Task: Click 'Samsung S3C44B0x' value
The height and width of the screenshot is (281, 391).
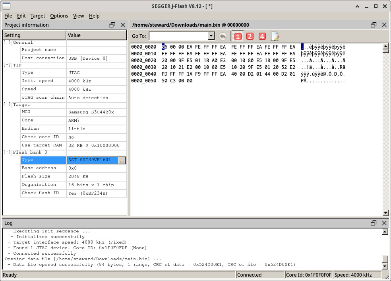Action: click(91, 112)
